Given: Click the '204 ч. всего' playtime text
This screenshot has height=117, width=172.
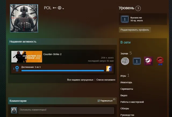Looking at the screenshot, I should coord(107,58).
